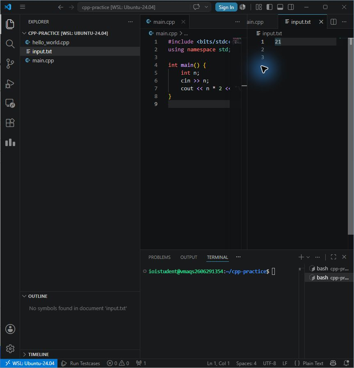Change indentation via Spaces: 4

point(246,363)
